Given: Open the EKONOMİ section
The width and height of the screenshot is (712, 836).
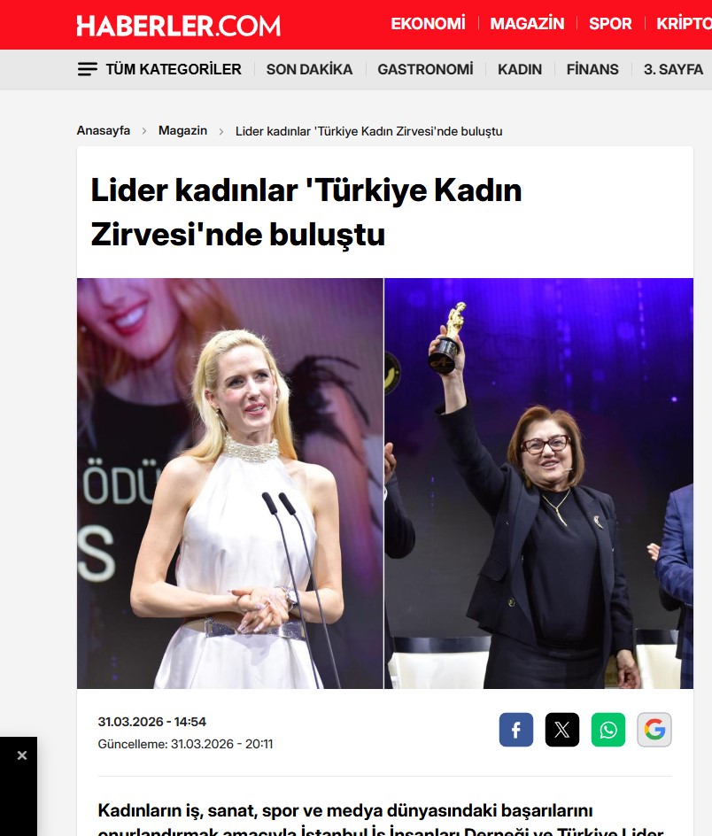Looking at the screenshot, I should [428, 23].
